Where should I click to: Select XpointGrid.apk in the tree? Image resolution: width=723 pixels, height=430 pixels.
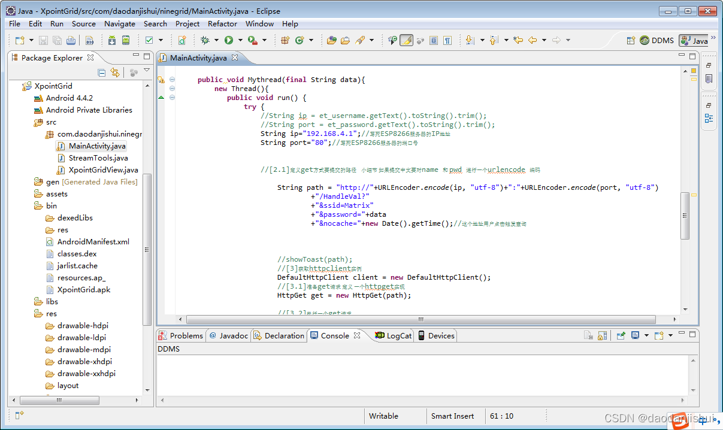[83, 289]
